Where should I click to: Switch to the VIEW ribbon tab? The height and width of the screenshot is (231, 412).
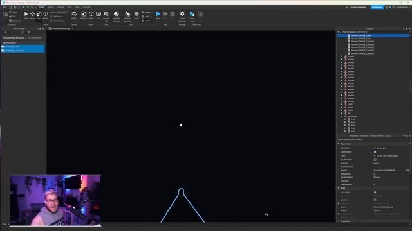(x=77, y=7)
